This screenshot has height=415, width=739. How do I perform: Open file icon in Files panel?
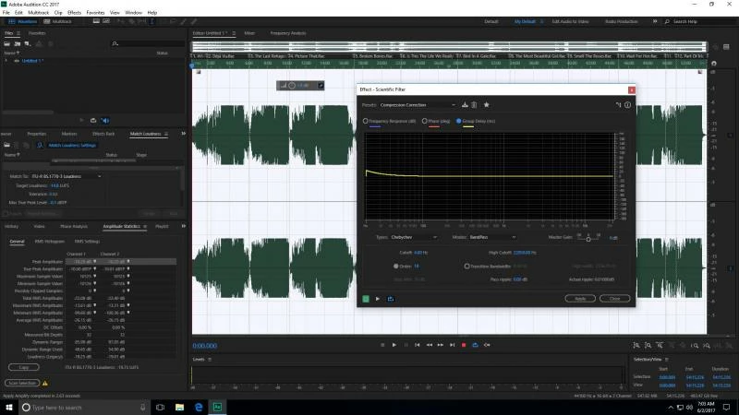(7, 43)
